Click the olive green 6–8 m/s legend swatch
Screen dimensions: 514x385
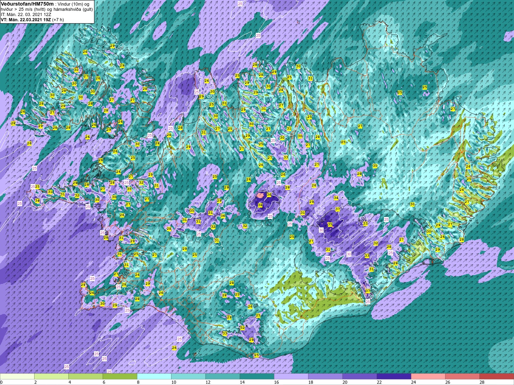120,377
